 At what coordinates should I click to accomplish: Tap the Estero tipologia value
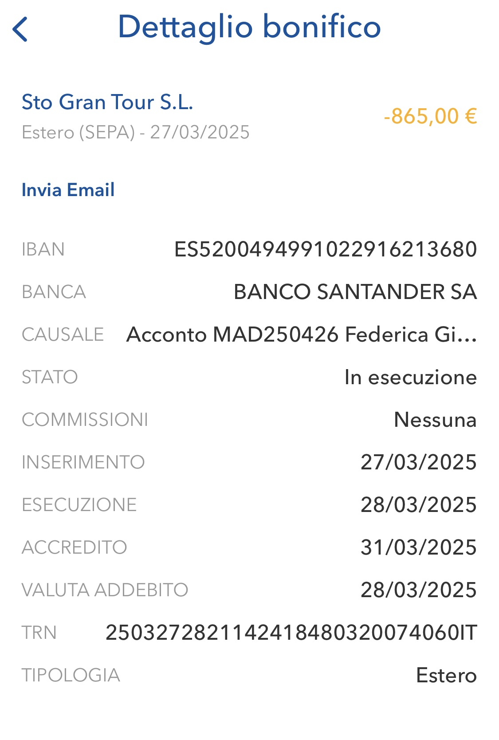click(x=447, y=675)
